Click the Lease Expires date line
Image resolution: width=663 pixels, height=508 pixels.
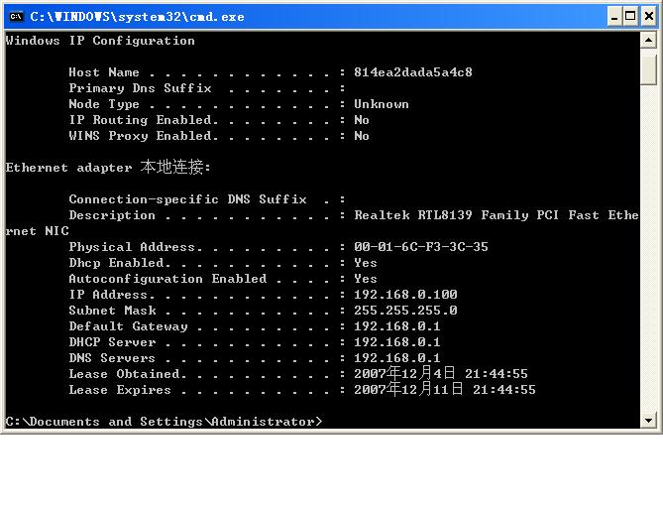pos(302,390)
